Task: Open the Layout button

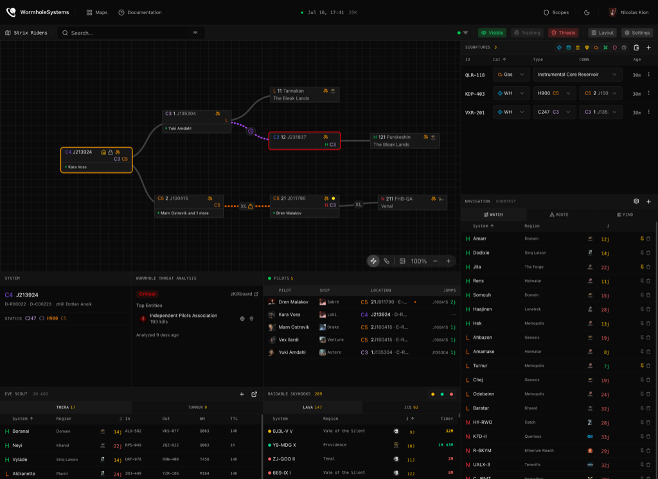Action: click(602, 33)
